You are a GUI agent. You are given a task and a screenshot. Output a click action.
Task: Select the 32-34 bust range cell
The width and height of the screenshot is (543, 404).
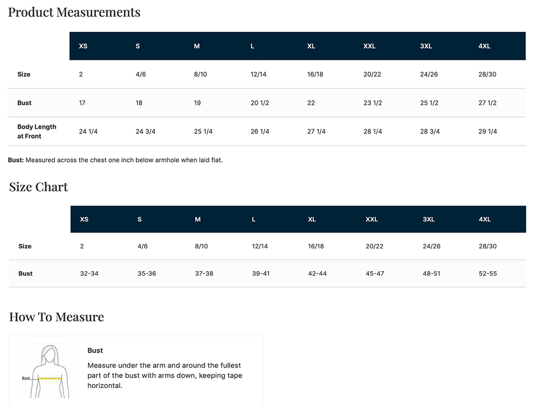pyautogui.click(x=89, y=273)
